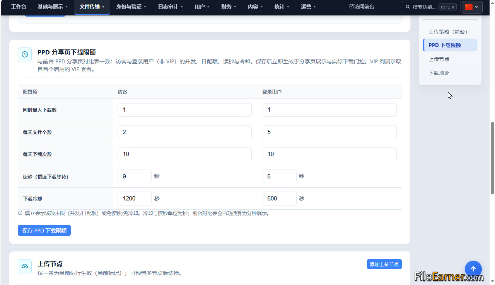The height and width of the screenshot is (285, 495).
Task: Save settings with 保存 PPD 下载限额 button
Action: [x=44, y=231]
